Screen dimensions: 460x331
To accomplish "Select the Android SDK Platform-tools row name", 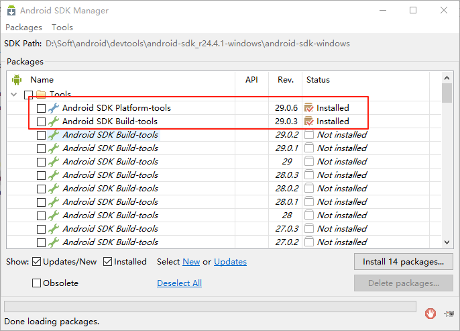I will coord(117,108).
